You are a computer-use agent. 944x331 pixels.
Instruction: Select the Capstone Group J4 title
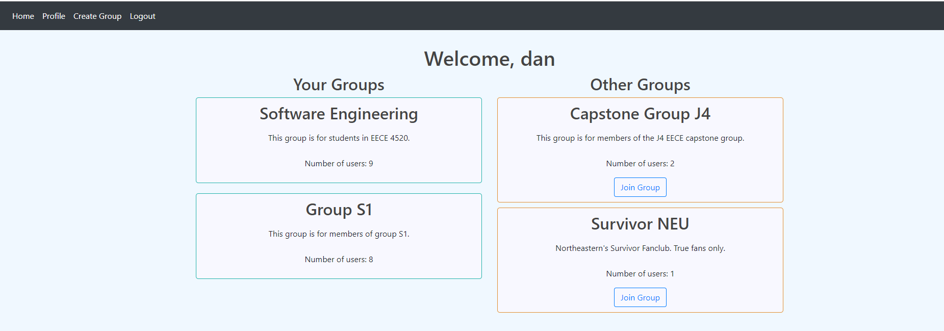tap(640, 114)
